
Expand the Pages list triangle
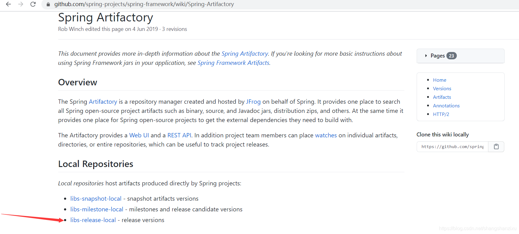click(426, 56)
